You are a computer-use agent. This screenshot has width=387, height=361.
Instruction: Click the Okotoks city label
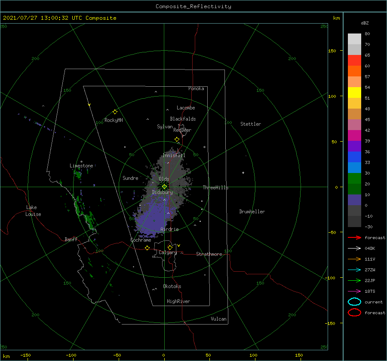click(172, 286)
